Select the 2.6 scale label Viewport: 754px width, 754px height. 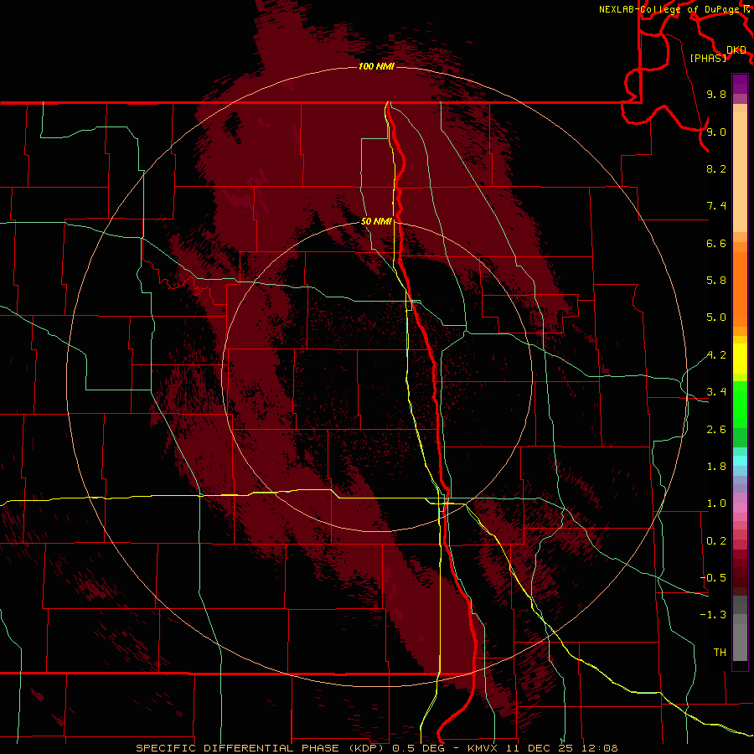click(x=716, y=430)
